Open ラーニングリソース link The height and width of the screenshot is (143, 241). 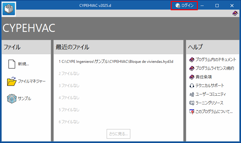(209, 103)
